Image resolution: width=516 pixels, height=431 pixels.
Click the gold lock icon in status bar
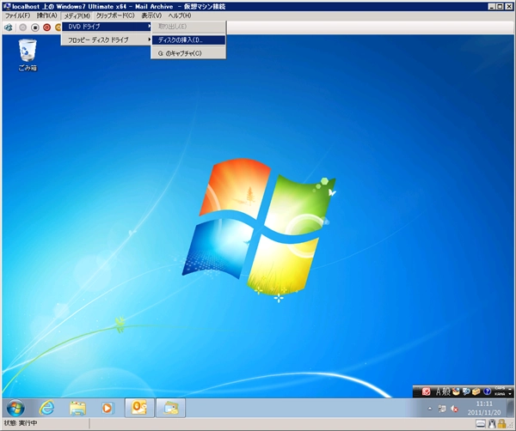pos(502,424)
